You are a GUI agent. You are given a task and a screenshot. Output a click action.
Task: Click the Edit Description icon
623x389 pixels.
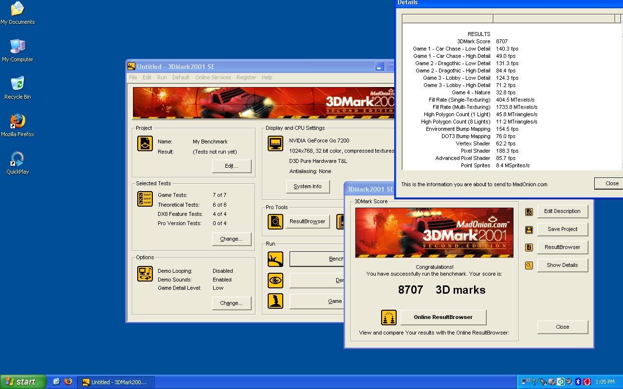529,212
